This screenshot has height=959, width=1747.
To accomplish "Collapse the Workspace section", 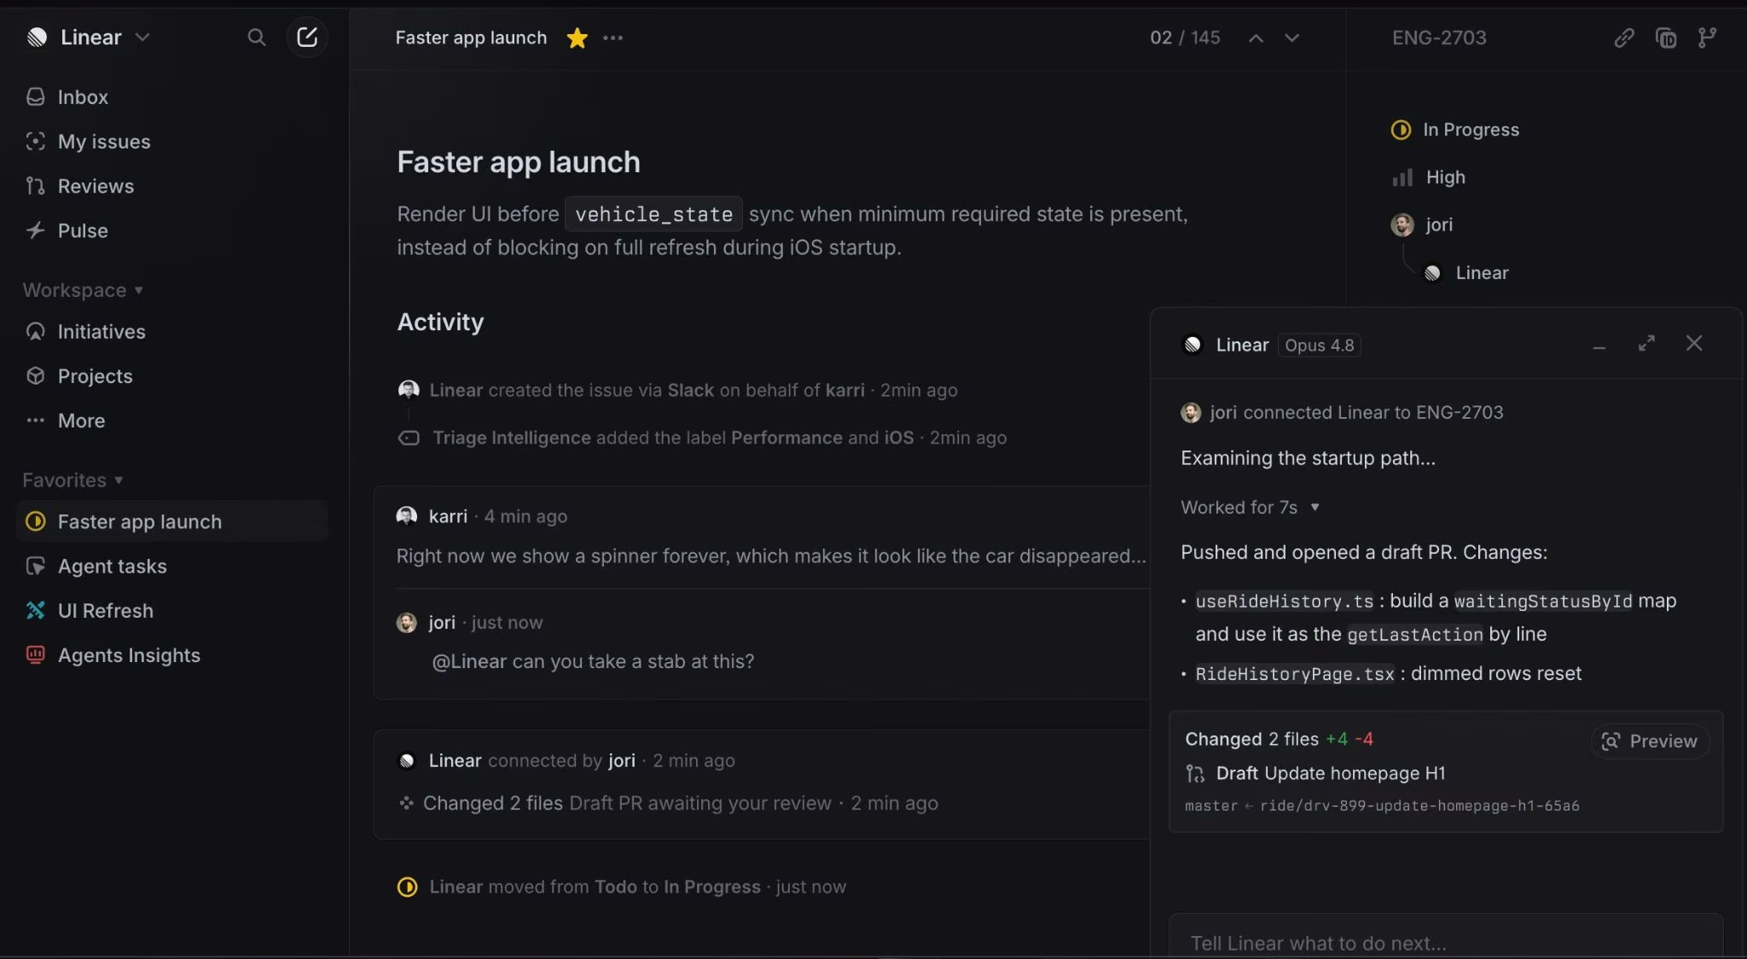I will pos(83,290).
